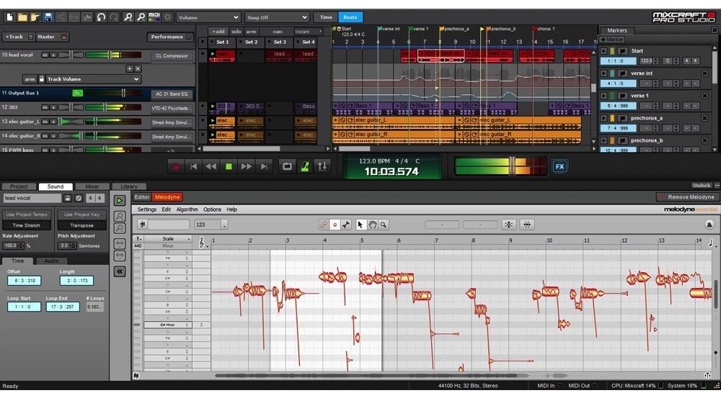
Task: Click the zoom out magnifier in the top toolbar
Action: tap(141, 17)
